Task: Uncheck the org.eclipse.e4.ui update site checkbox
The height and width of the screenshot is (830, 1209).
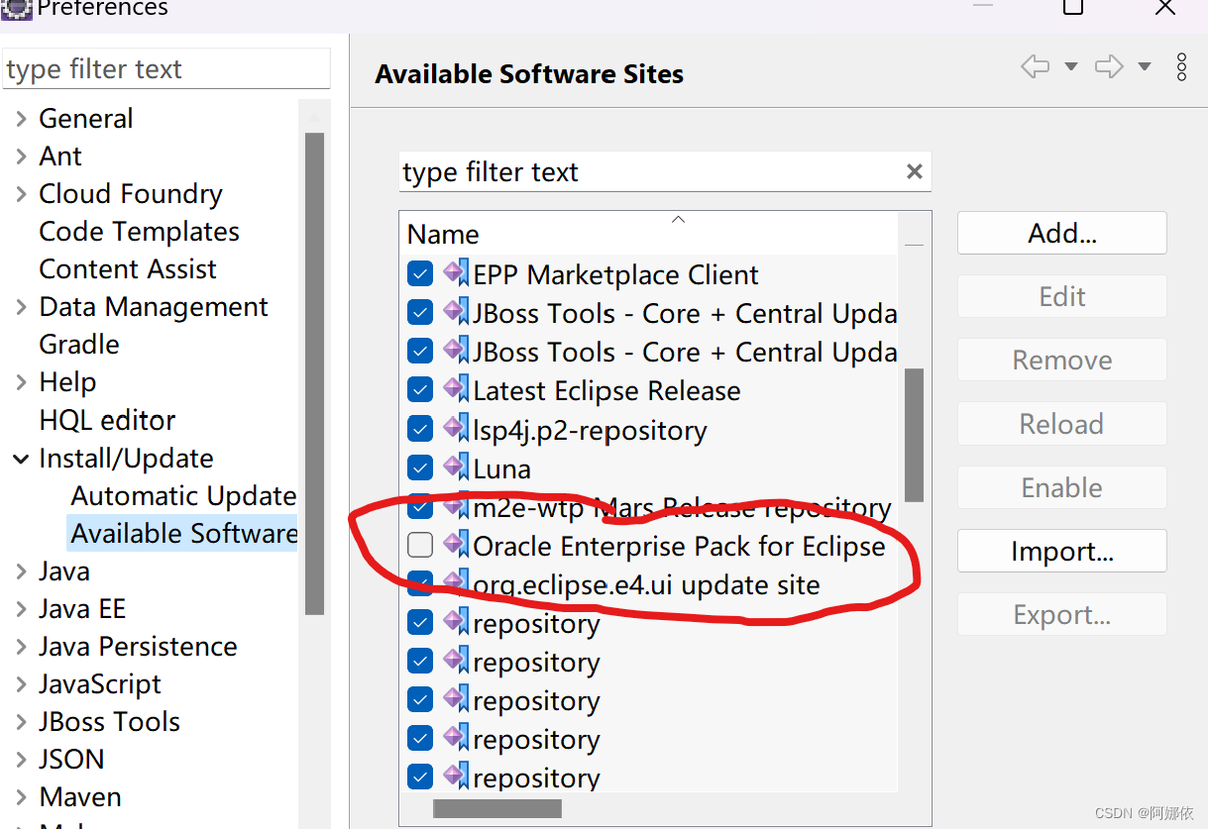Action: click(x=420, y=584)
